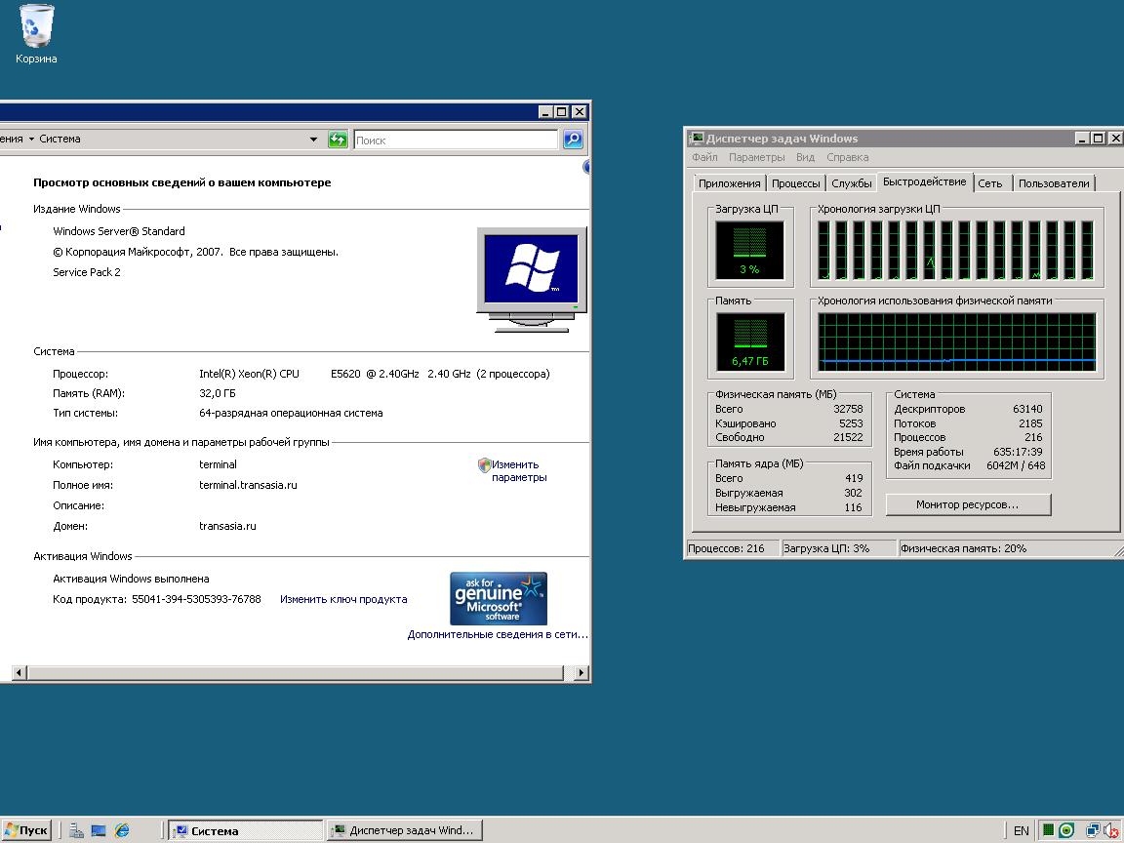Switch to the Приложения tab
Viewport: 1124px width, 843px height.
pyautogui.click(x=729, y=183)
